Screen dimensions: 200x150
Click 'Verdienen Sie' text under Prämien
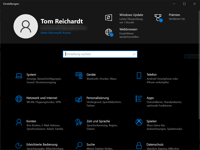tap(177, 19)
